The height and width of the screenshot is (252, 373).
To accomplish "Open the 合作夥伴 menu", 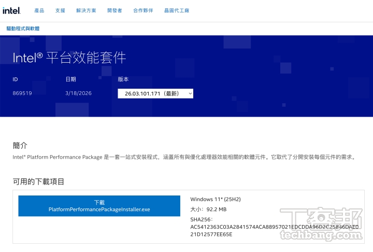I will point(143,10).
